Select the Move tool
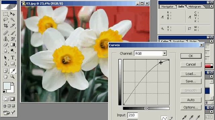Screen dimensions: 215x120 point(12,14)
